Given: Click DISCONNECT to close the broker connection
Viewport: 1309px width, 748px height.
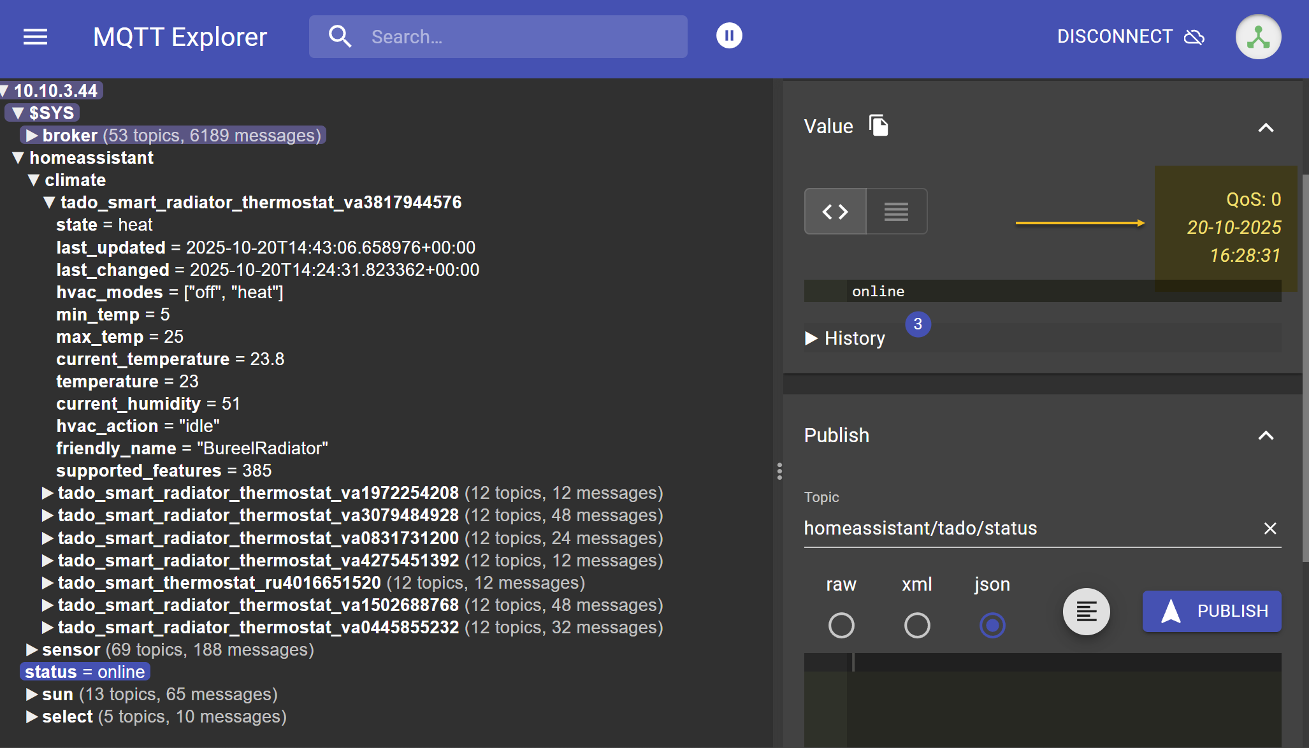Looking at the screenshot, I should [1115, 36].
